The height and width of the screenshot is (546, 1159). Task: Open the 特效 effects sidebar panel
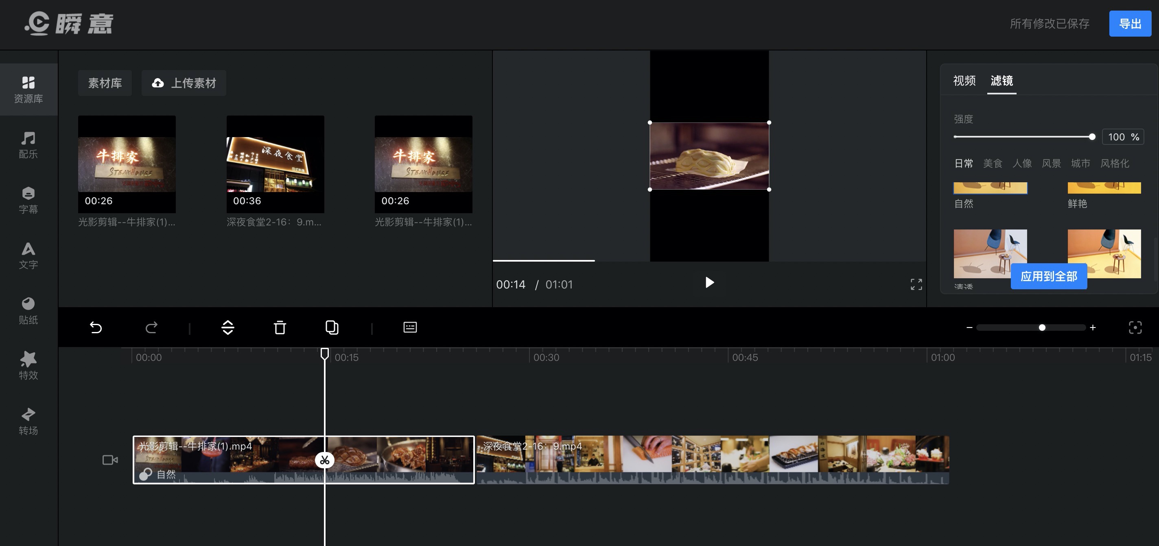28,365
